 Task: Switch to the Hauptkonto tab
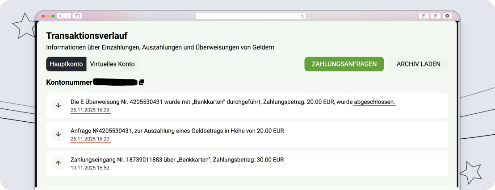pos(66,64)
